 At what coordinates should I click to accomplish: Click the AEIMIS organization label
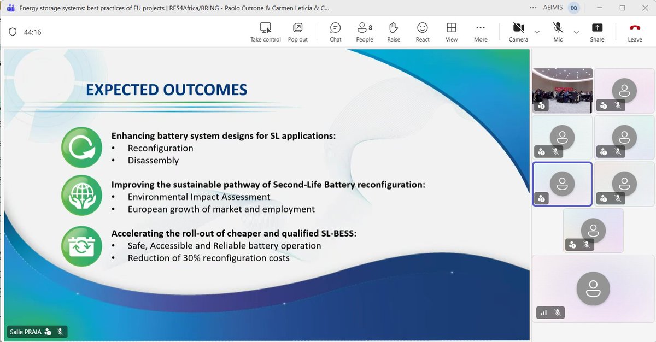click(554, 8)
